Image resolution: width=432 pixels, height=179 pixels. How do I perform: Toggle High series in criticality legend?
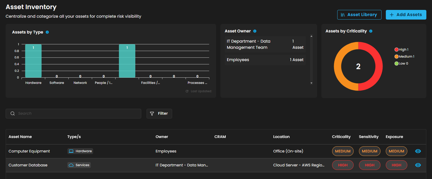point(401,50)
